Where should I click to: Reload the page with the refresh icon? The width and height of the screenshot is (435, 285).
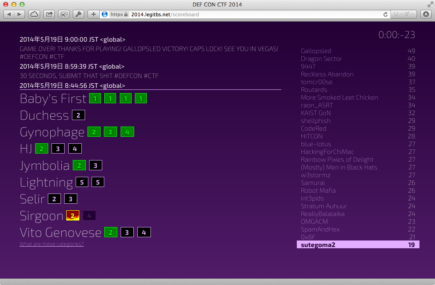pyautogui.click(x=386, y=14)
